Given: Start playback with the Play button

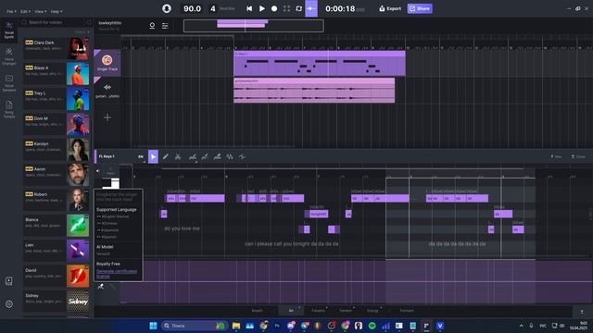Looking at the screenshot, I should click(x=261, y=8).
